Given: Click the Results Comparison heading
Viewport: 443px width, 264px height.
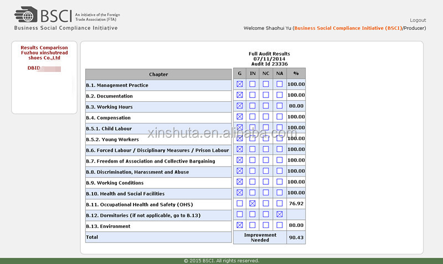Looking at the screenshot, I should point(44,48).
